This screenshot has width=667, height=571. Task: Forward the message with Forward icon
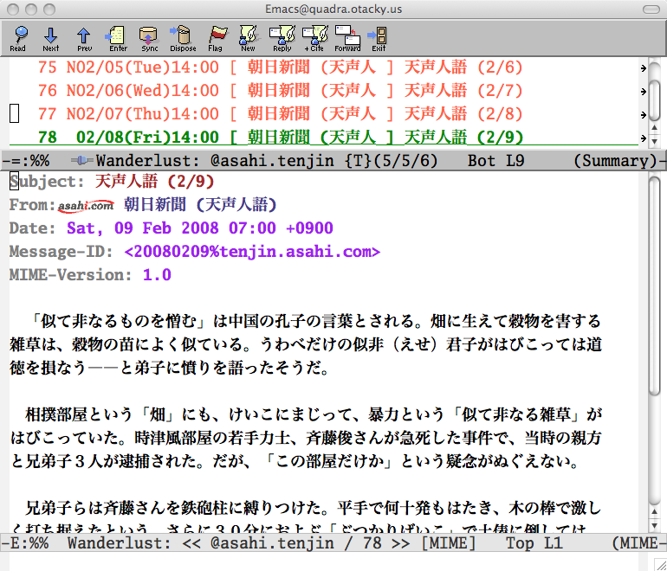pyautogui.click(x=347, y=38)
